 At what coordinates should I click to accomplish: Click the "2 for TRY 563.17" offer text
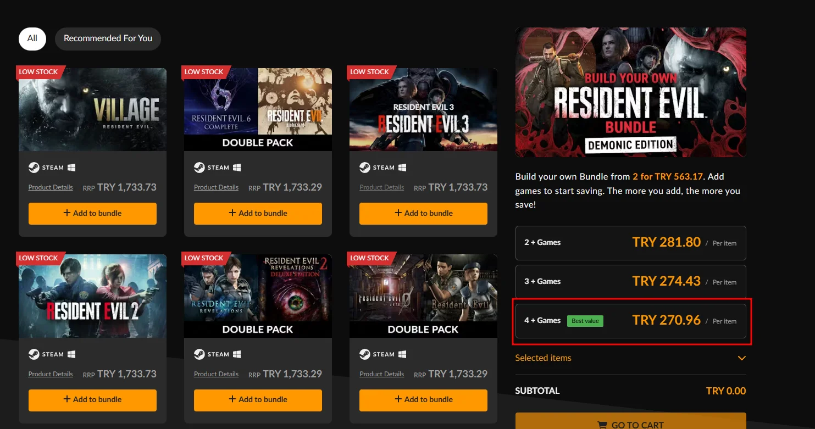coord(668,177)
